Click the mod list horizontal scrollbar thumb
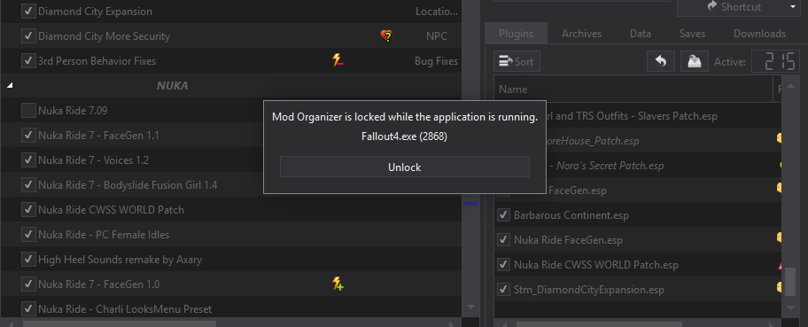 pos(120,324)
